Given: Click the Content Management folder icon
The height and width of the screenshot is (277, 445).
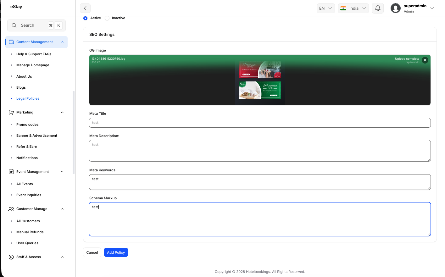Looking at the screenshot, I should 11,42.
